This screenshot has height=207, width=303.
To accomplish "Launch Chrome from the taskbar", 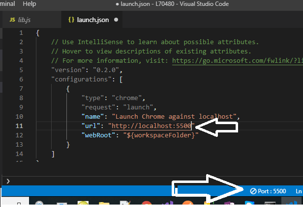I will coord(146,202).
